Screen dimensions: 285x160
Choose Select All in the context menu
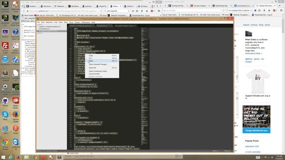(x=102, y=68)
